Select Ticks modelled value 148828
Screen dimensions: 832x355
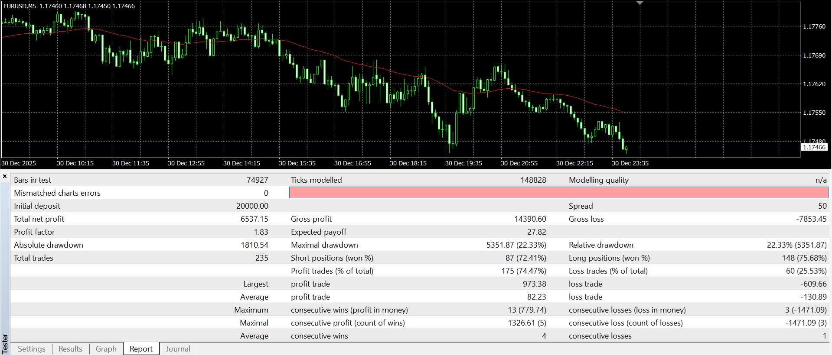(x=533, y=180)
